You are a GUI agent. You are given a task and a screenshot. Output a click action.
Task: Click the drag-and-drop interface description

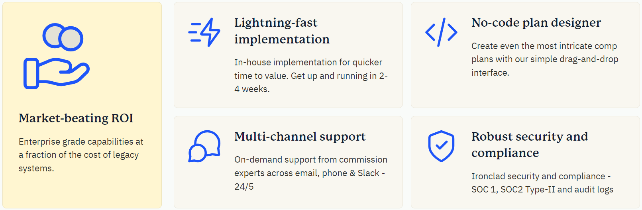click(x=545, y=59)
